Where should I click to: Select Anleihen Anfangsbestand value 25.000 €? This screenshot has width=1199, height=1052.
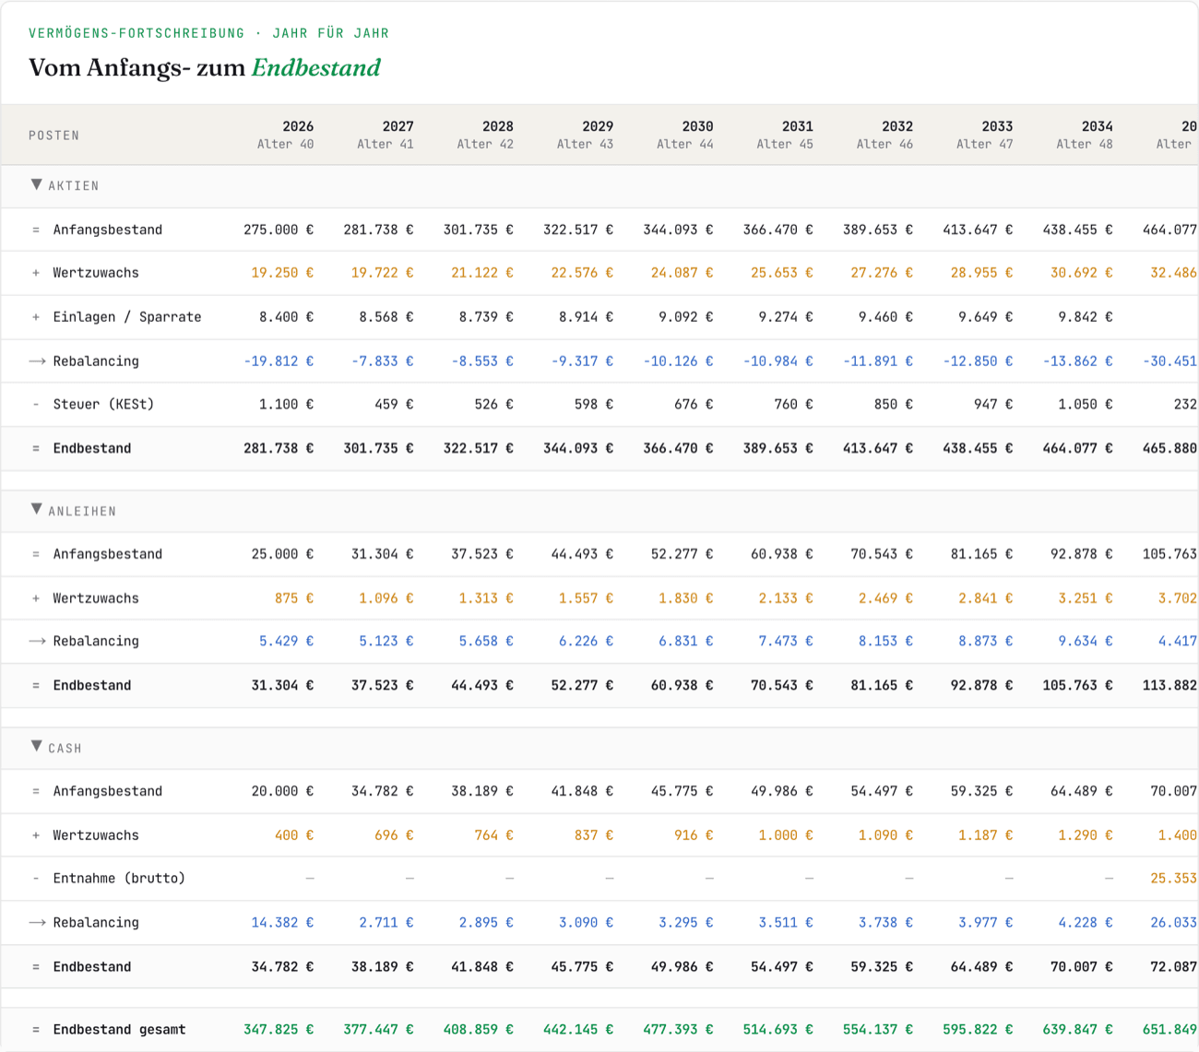tap(282, 554)
